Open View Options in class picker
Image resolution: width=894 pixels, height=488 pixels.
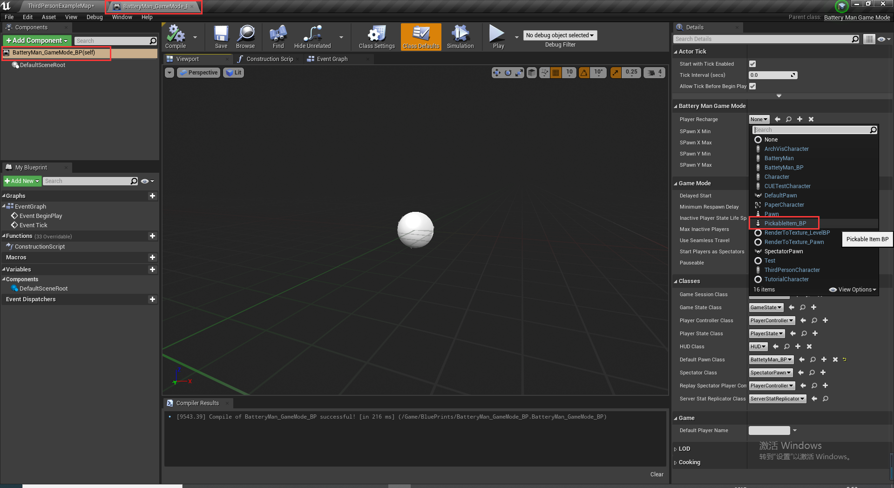pos(853,290)
